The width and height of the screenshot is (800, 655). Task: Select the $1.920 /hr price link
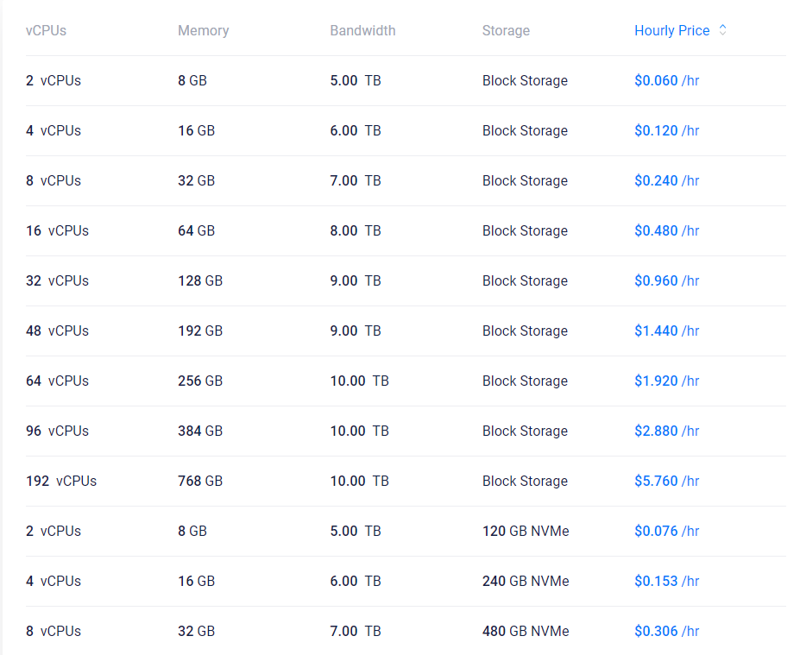point(666,381)
